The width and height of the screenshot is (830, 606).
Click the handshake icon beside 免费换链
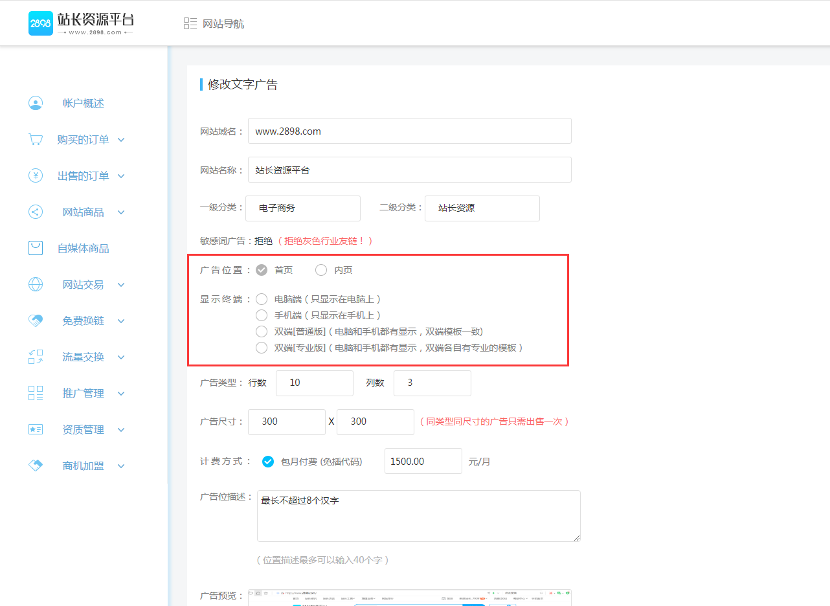tap(36, 321)
